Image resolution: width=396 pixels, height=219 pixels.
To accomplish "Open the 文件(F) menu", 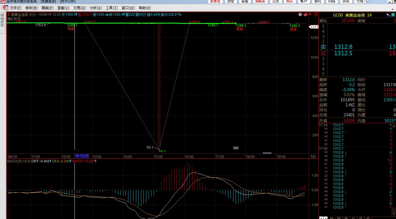I will (15, 8).
